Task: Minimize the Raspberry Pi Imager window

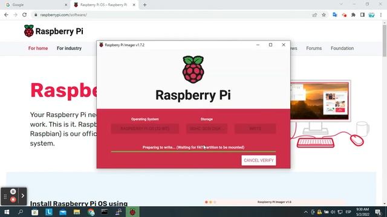Action: (x=258, y=45)
